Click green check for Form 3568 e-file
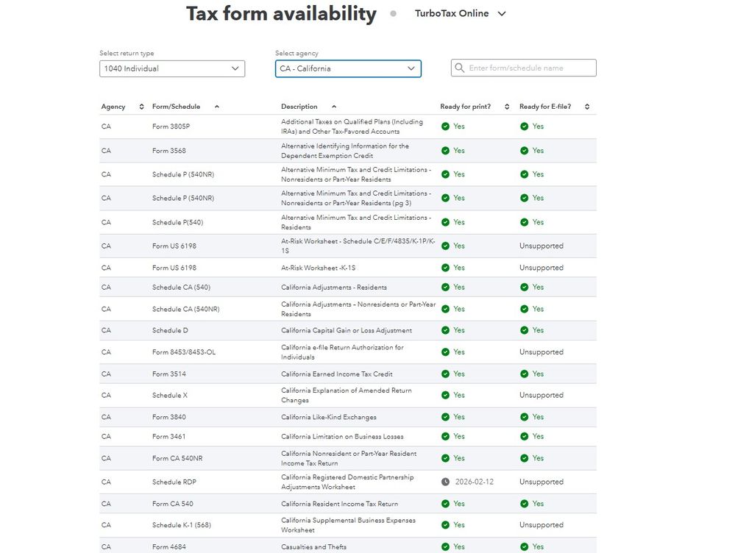The width and height of the screenshot is (735, 553). point(524,151)
